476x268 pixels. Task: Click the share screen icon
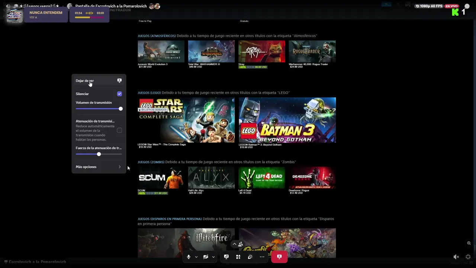pos(226,257)
